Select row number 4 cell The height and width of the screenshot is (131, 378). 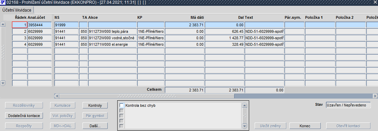pyautogui.click(x=19, y=44)
